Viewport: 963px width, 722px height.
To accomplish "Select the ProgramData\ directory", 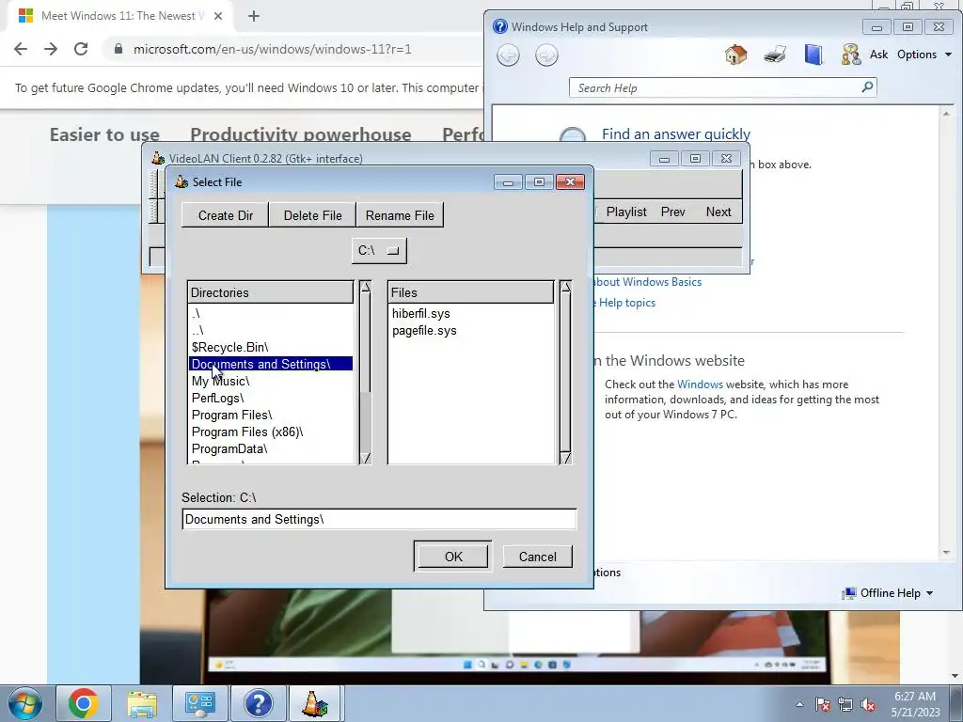I will [271, 448].
